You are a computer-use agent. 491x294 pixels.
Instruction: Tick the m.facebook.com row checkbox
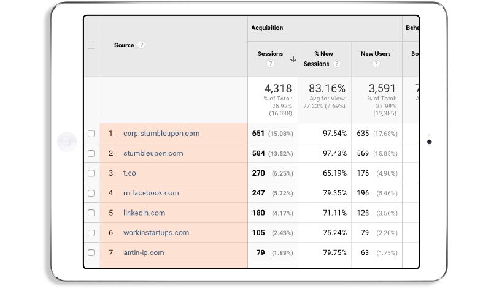point(91,193)
